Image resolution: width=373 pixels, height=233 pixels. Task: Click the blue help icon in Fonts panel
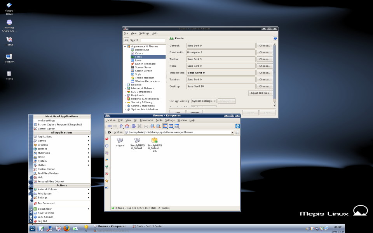(x=275, y=38)
